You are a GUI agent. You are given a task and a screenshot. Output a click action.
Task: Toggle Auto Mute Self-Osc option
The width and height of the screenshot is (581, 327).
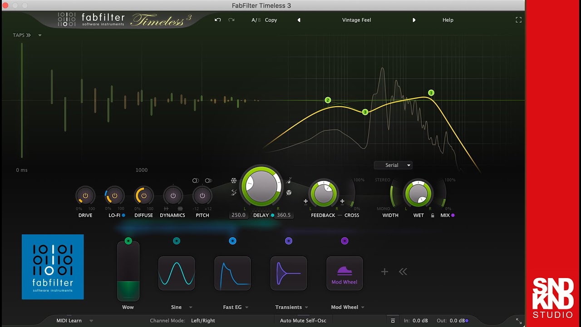pyautogui.click(x=303, y=321)
